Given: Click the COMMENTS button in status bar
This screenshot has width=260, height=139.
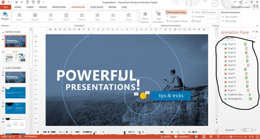Looking at the screenshot, I should (182, 137).
